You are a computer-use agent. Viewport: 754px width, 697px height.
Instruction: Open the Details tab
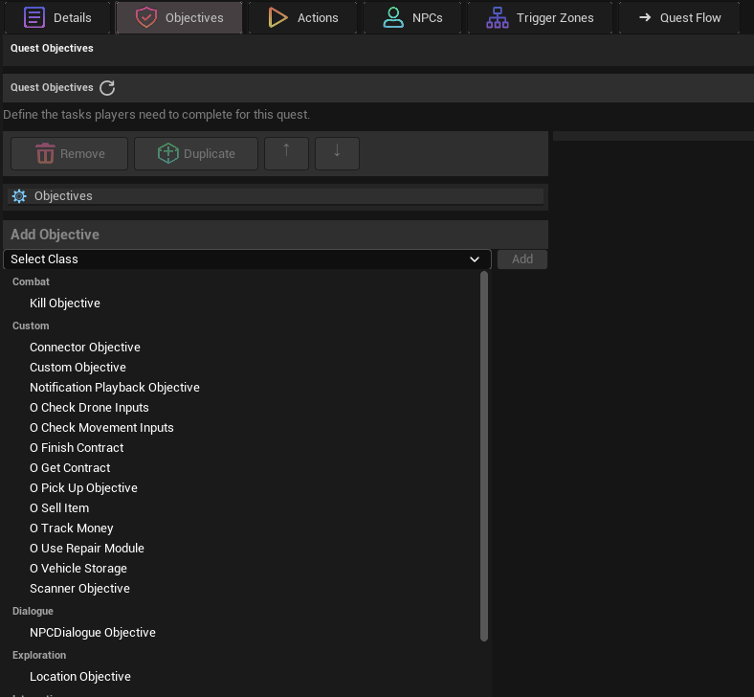click(57, 18)
